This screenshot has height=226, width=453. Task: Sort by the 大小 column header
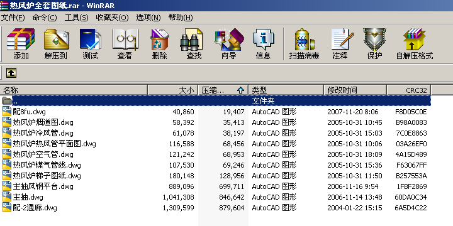173,90
